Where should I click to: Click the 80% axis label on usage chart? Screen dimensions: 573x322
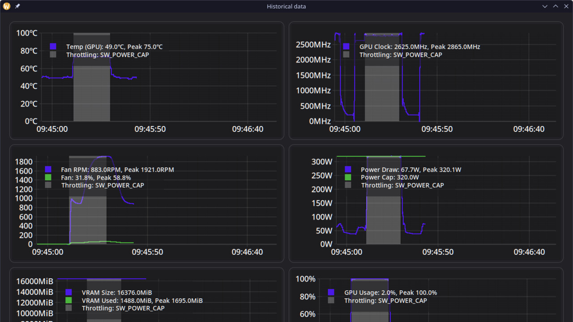click(x=307, y=297)
